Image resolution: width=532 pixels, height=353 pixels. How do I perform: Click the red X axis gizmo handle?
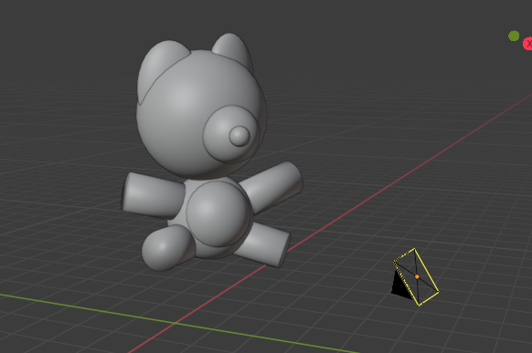point(528,44)
